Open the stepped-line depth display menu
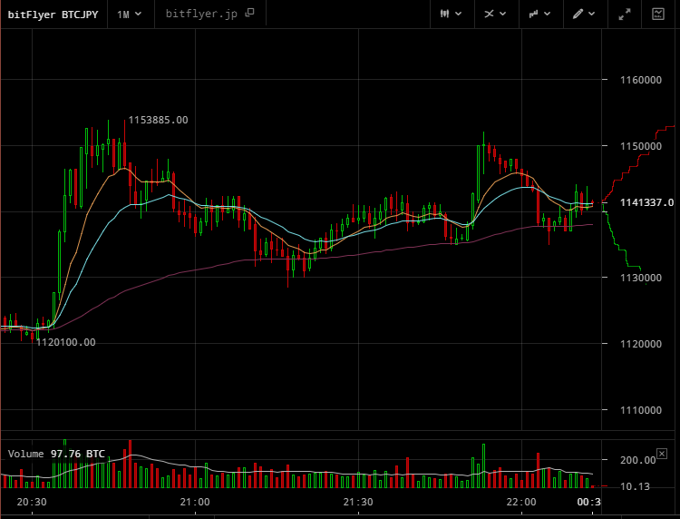The image size is (680, 519). (540, 14)
